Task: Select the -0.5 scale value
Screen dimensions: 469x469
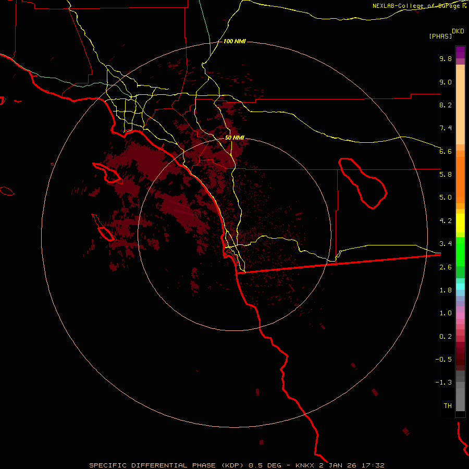Action: click(x=443, y=360)
